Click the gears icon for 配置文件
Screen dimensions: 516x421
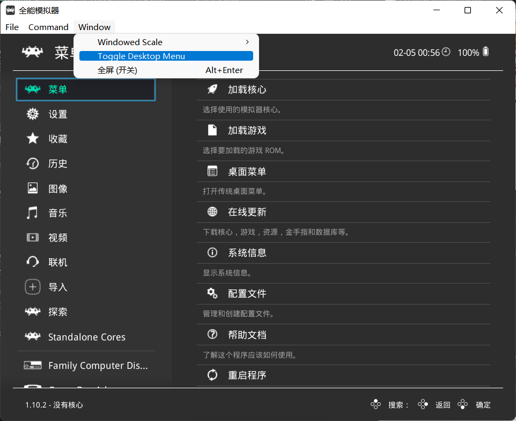[x=212, y=293]
